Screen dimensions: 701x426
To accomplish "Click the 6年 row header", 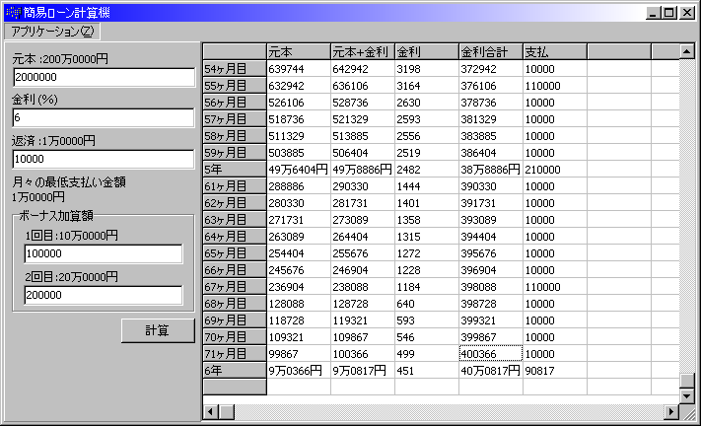I will click(x=234, y=370).
